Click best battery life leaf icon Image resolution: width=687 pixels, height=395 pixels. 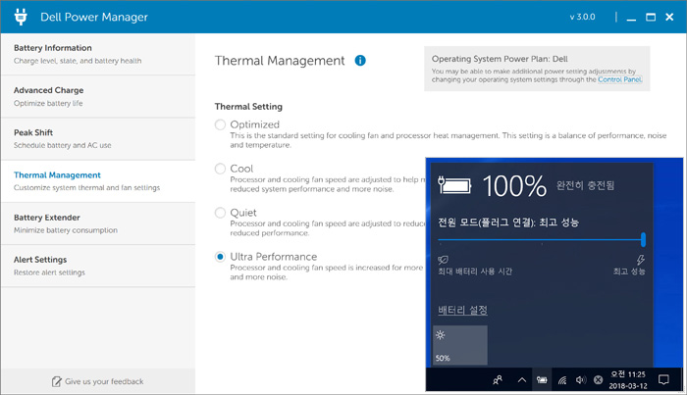click(443, 260)
